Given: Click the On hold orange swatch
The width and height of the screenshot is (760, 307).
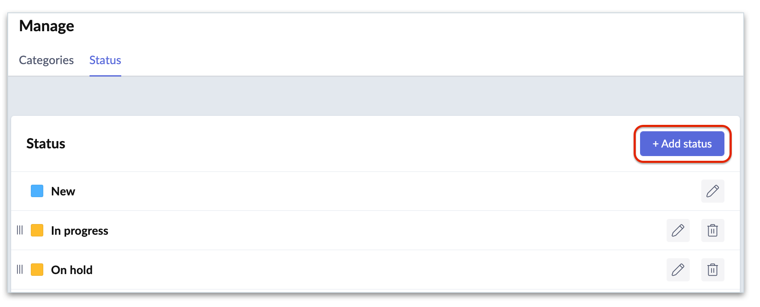Looking at the screenshot, I should pyautogui.click(x=37, y=270).
